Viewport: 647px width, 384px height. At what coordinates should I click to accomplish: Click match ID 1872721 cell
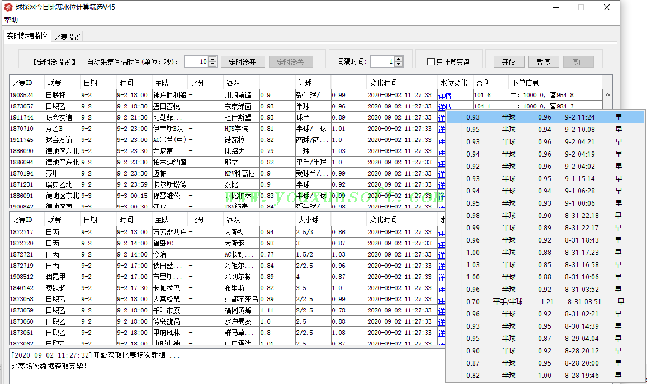pos(27,254)
